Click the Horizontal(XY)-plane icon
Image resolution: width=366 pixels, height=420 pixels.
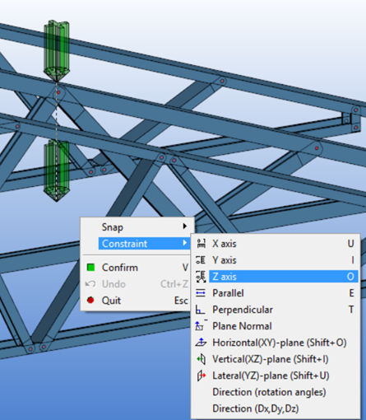[201, 343]
